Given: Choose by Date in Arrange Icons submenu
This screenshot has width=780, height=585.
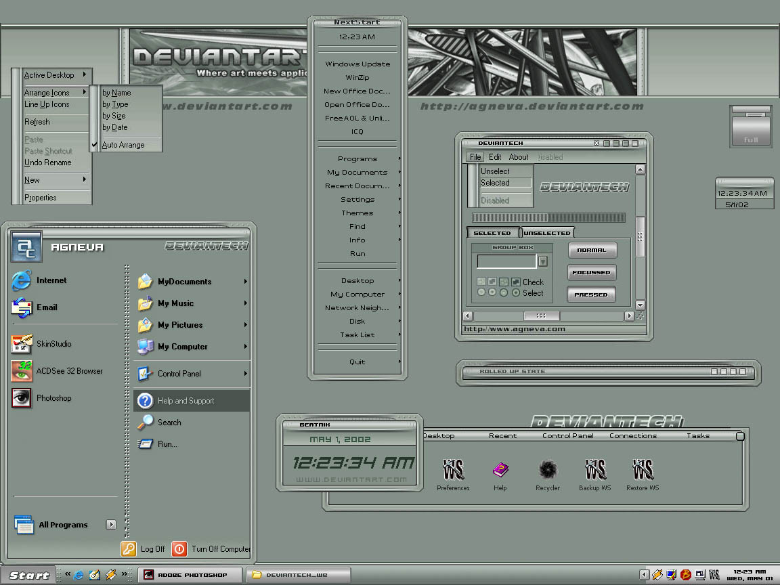Looking at the screenshot, I should click(x=115, y=127).
